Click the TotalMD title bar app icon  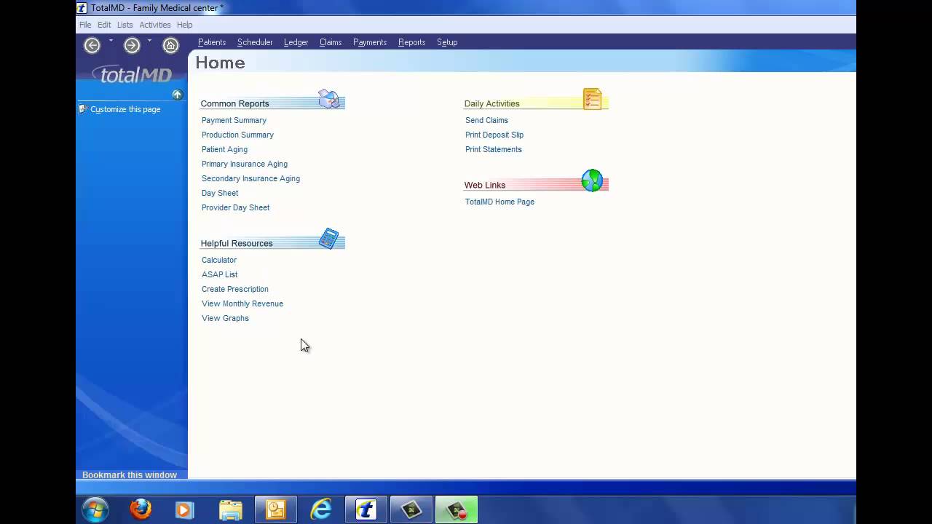82,7
